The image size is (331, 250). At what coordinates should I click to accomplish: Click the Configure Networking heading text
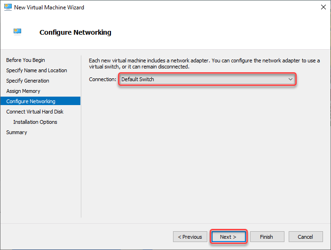tap(75, 32)
